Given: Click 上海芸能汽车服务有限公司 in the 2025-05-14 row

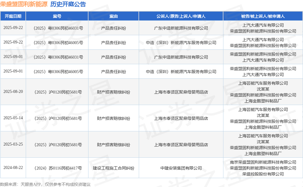Looking at the screenshot, I should [x=263, y=109].
